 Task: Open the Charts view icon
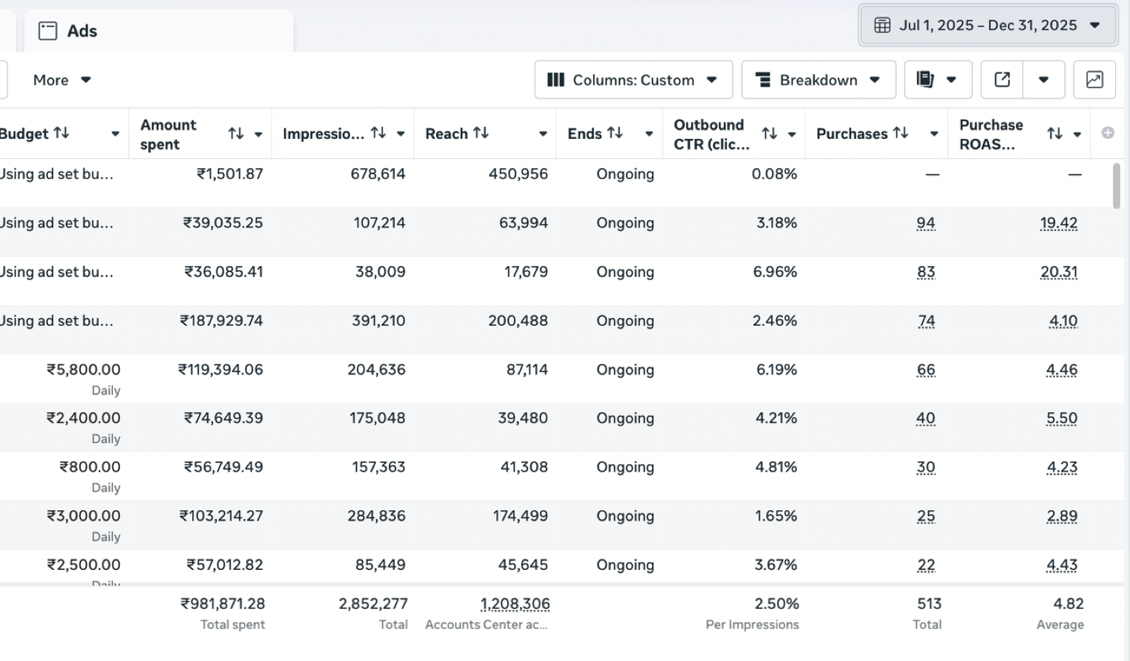tap(1094, 80)
